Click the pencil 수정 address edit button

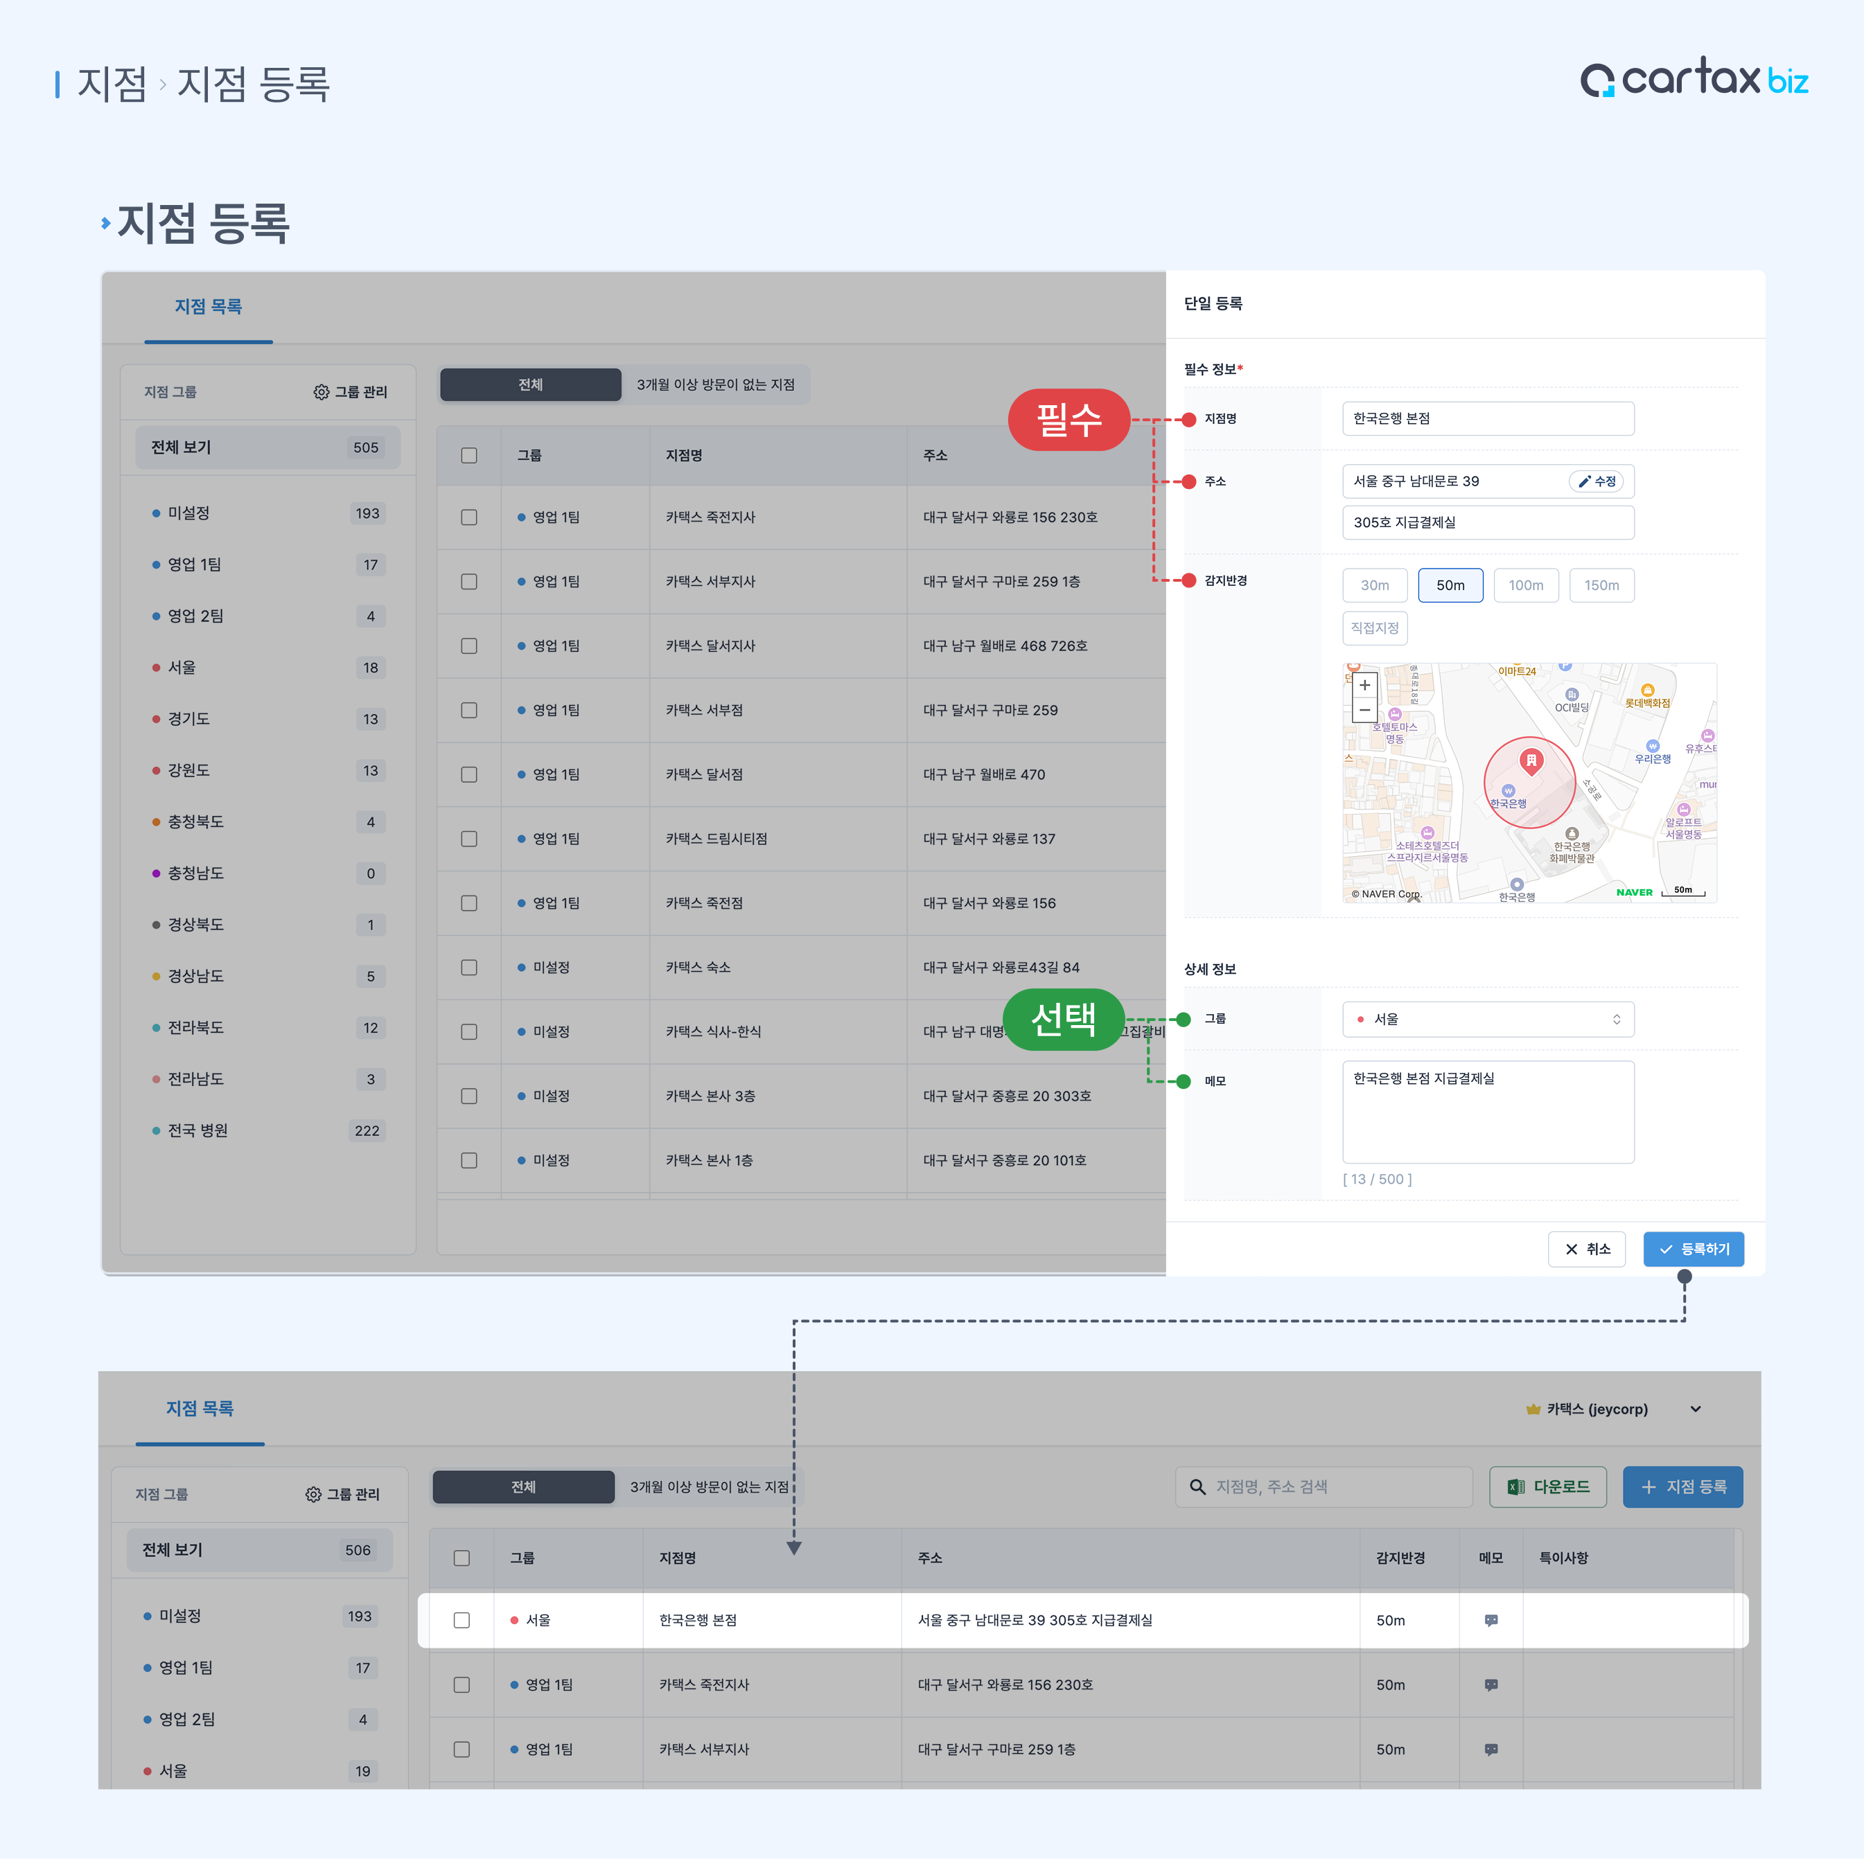[1597, 481]
